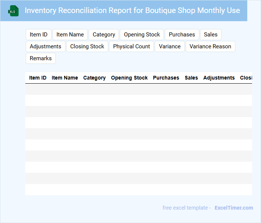The image size is (261, 223).
Task: Select the Sales tag button
Action: coord(211,35)
